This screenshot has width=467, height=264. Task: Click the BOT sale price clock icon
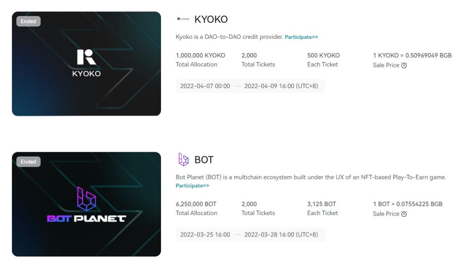[x=404, y=214]
